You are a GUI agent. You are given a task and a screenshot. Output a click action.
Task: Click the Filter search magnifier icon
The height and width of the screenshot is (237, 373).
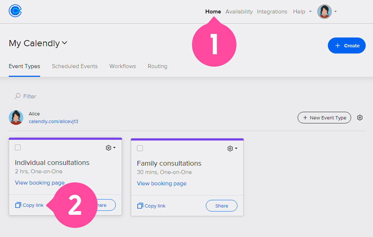coord(17,96)
